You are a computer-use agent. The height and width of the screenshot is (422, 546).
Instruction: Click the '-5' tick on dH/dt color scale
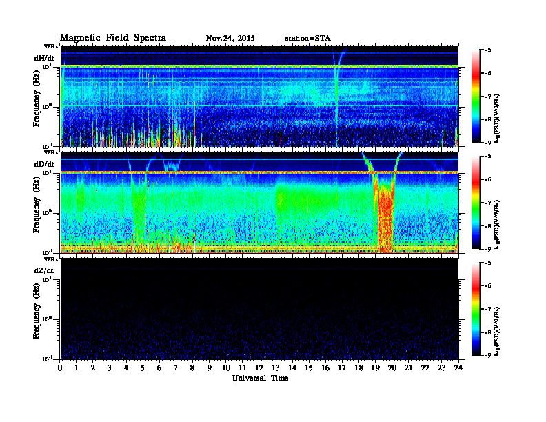pos(488,50)
